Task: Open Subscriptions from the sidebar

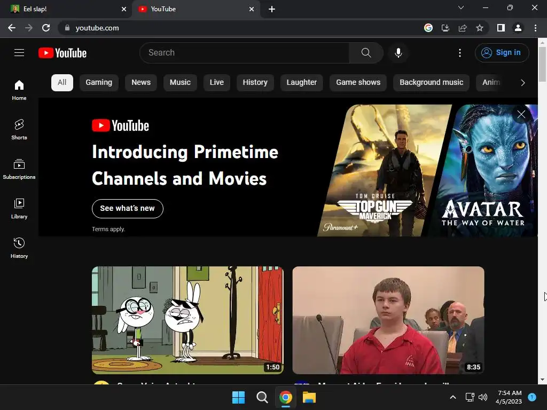Action: pyautogui.click(x=19, y=169)
